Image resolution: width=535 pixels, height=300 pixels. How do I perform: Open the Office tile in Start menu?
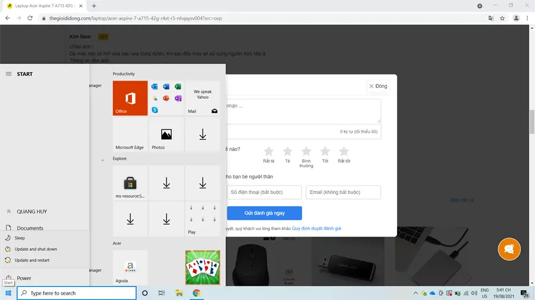click(x=130, y=98)
